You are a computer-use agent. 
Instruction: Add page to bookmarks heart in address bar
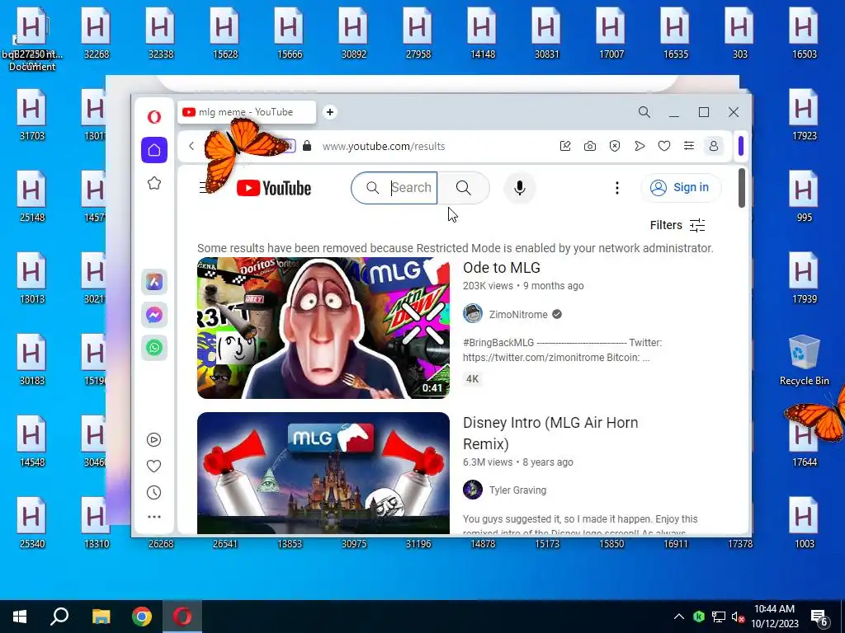coord(664,146)
